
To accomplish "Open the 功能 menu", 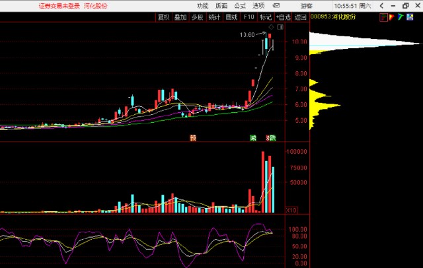I will click(x=203, y=6).
